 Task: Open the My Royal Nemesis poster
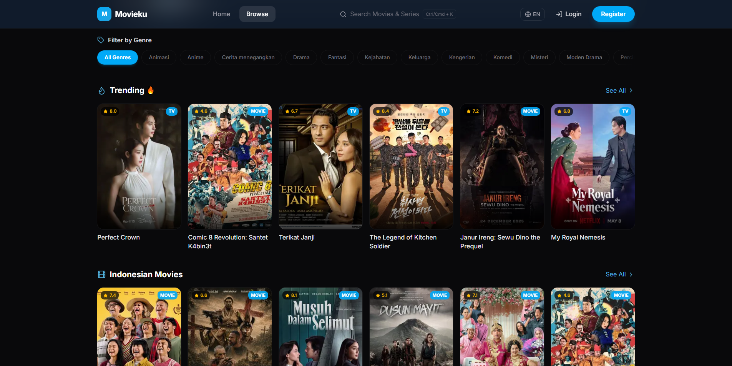593,166
